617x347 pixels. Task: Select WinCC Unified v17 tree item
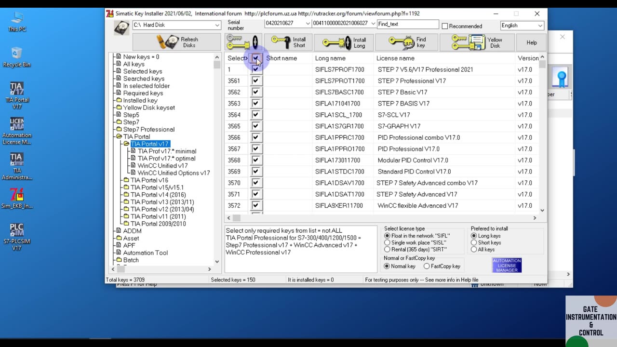(162, 166)
